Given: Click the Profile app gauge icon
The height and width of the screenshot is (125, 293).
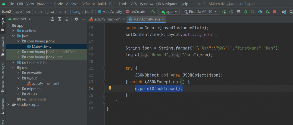Looking at the screenshot, I should point(260,12).
